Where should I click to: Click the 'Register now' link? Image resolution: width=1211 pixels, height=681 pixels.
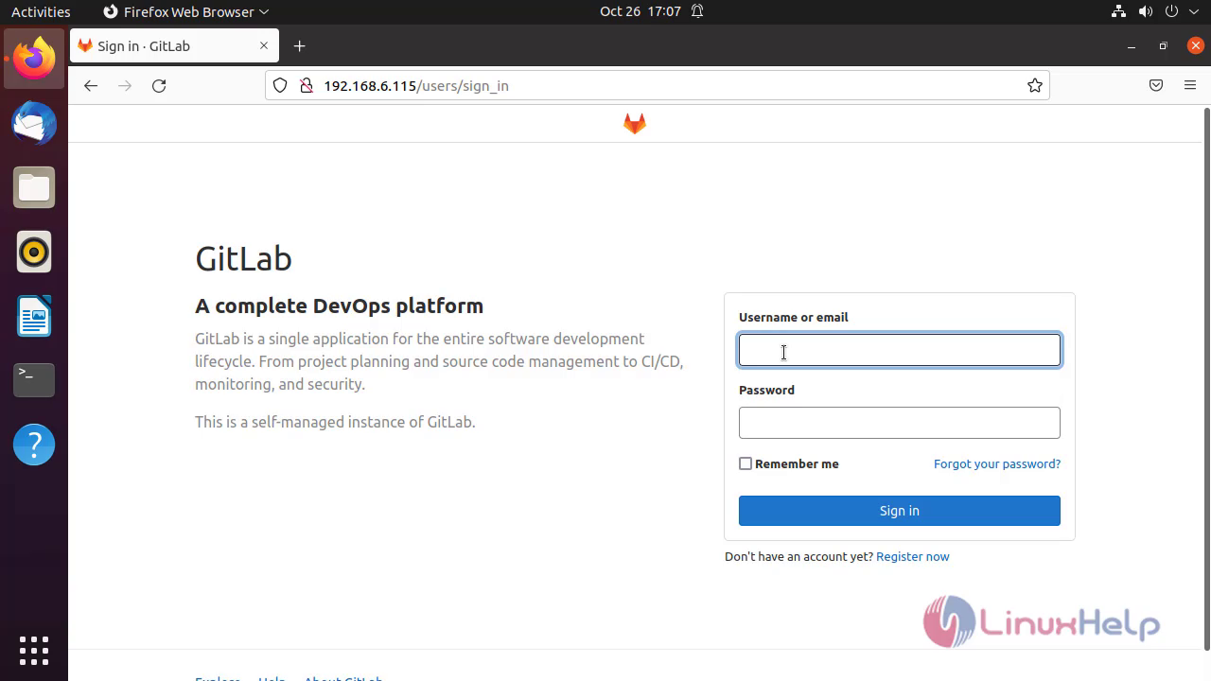coord(913,556)
